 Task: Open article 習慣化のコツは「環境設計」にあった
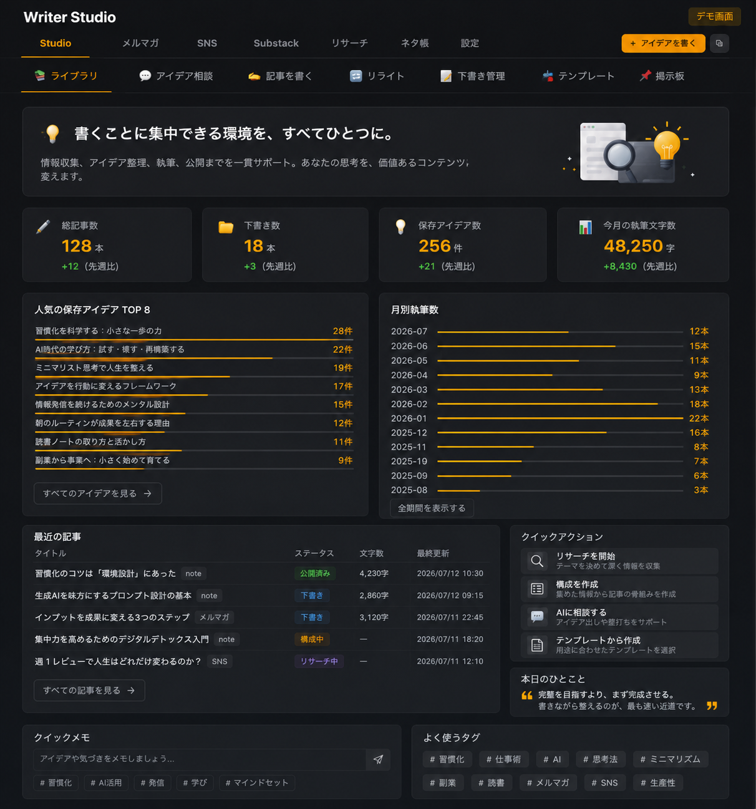[x=105, y=573]
